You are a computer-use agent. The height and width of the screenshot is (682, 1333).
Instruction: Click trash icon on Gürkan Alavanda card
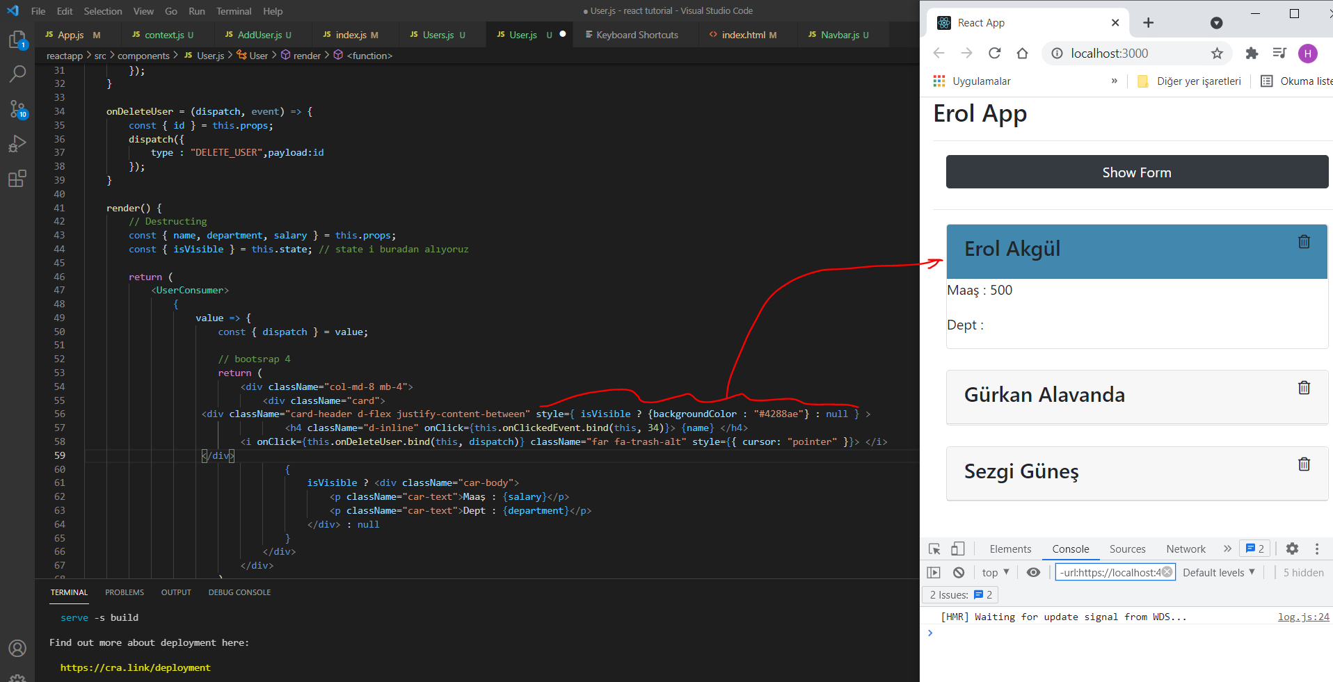[x=1304, y=388]
